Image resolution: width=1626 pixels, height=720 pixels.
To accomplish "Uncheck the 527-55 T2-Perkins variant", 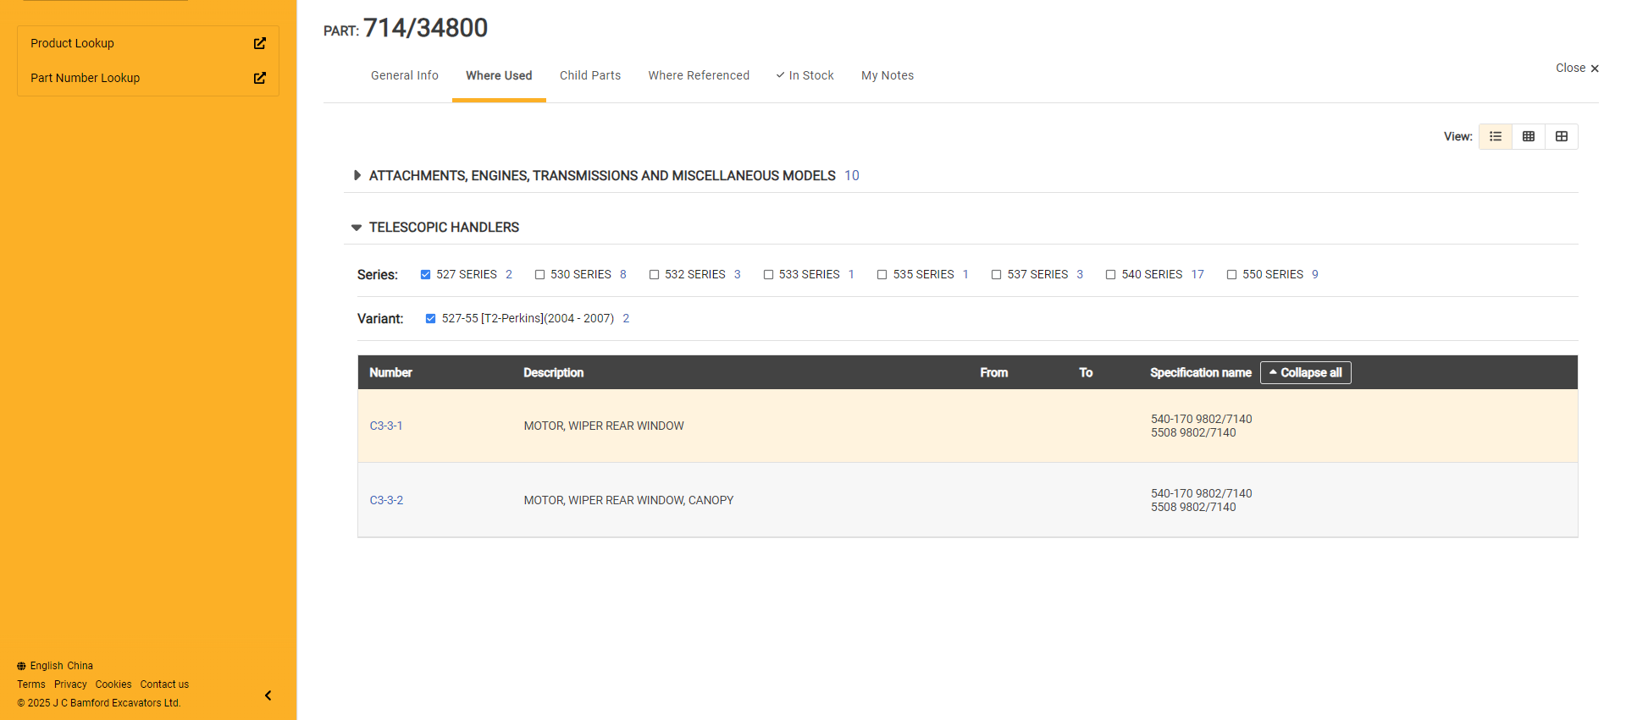I will (x=430, y=319).
